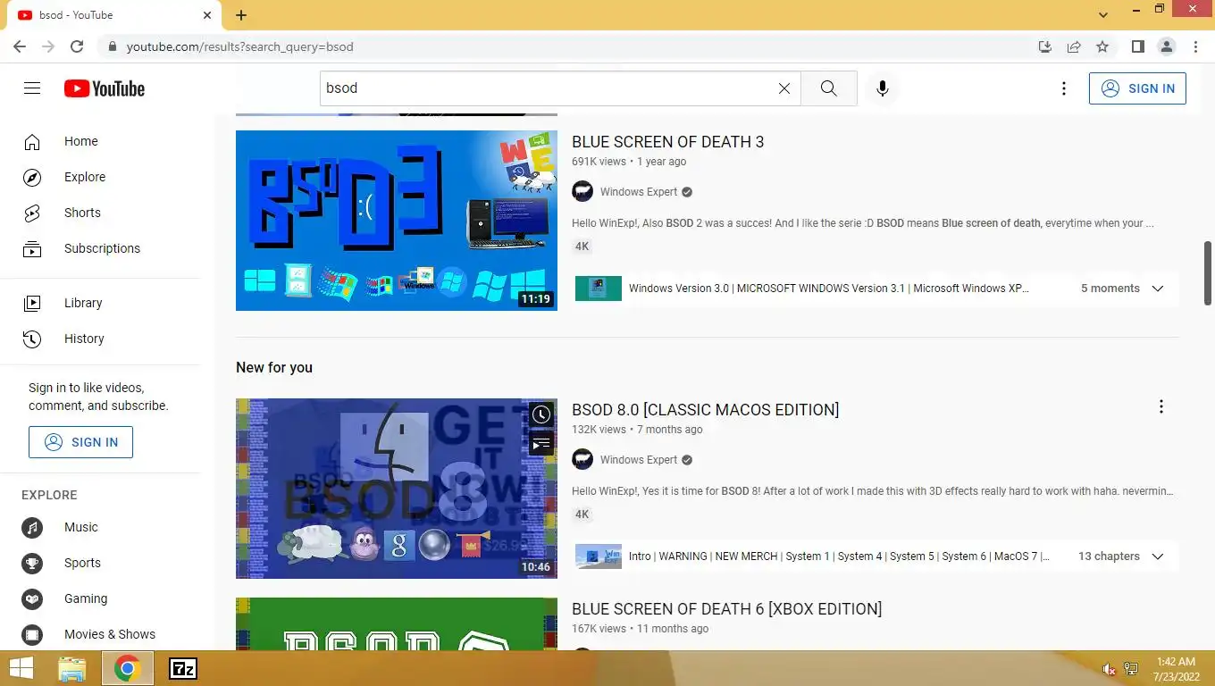Open BSOD 8.0 [CLASSIC MACOS EDITION] title
The image size is (1215, 686).
pyautogui.click(x=706, y=410)
